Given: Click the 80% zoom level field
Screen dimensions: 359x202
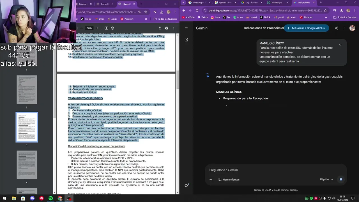Looking at the screenshot, I should pos(89,28).
